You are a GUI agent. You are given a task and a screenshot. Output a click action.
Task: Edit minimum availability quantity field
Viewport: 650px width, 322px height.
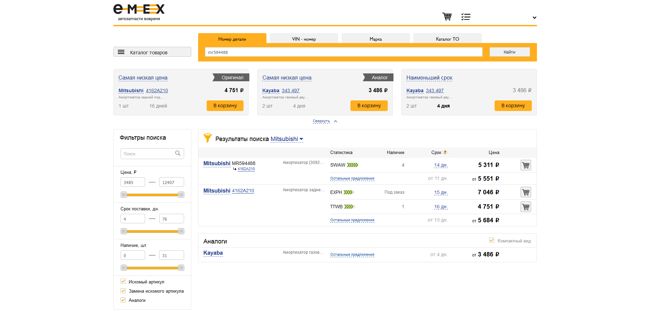pyautogui.click(x=133, y=255)
